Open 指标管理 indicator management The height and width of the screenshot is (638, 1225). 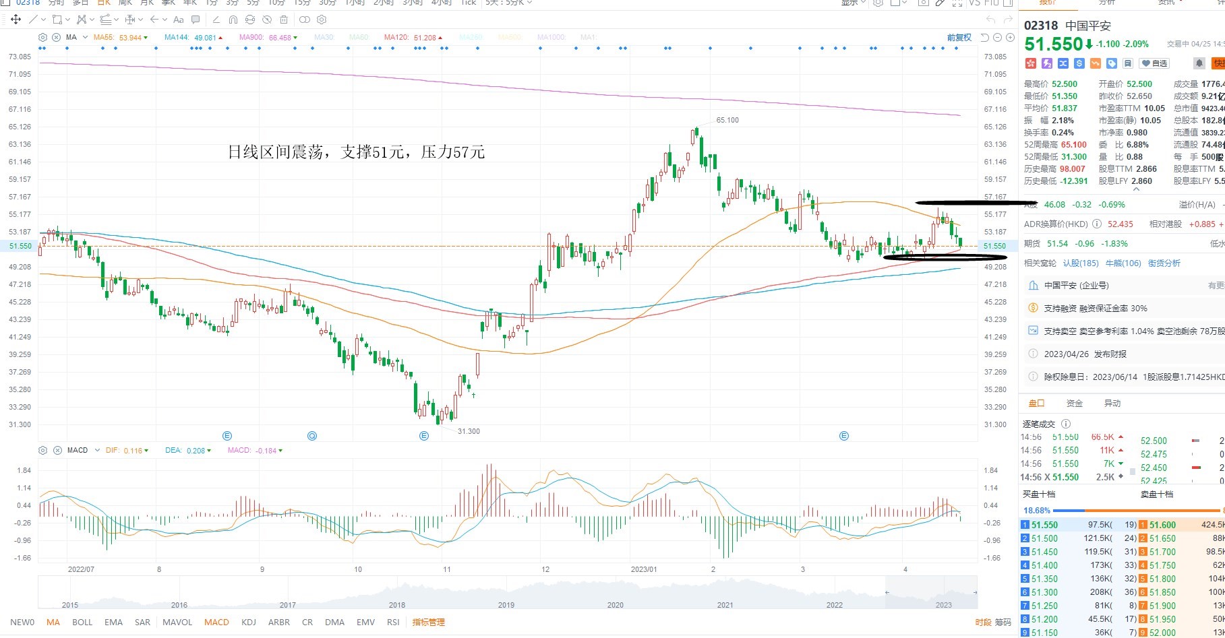[429, 623]
